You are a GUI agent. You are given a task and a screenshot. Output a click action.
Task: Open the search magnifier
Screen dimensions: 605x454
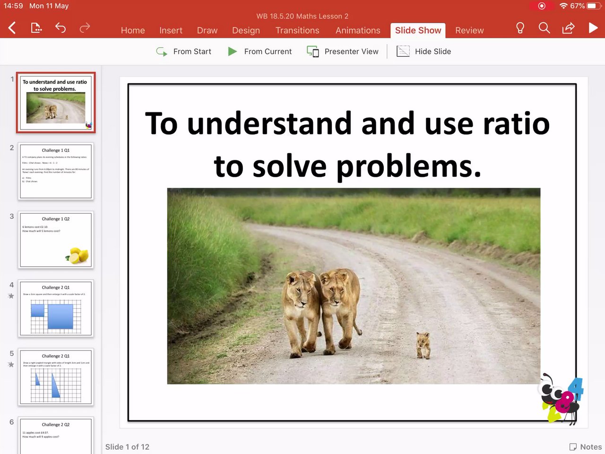544,28
